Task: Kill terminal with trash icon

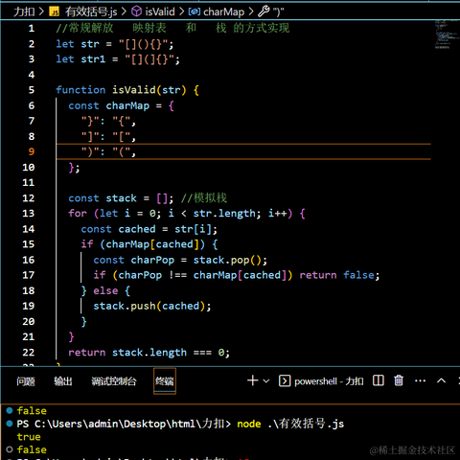Action: [x=399, y=380]
